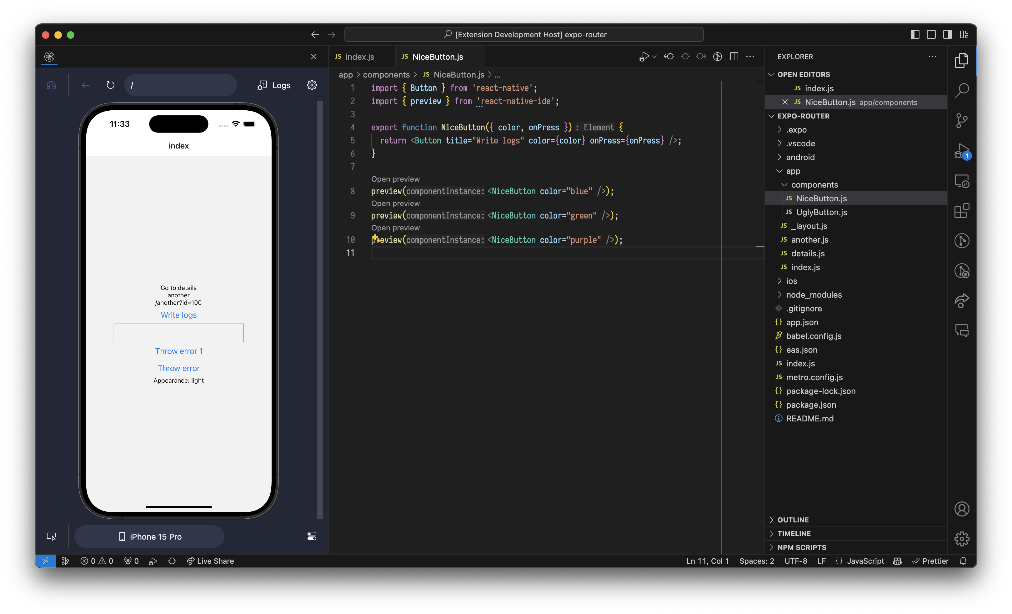Open preview settings with the gear icon
This screenshot has width=1012, height=614.
[x=312, y=85]
